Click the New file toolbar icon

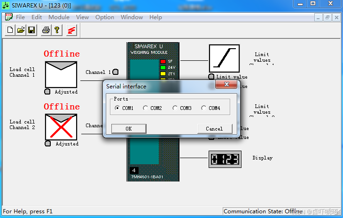[x=10, y=30]
